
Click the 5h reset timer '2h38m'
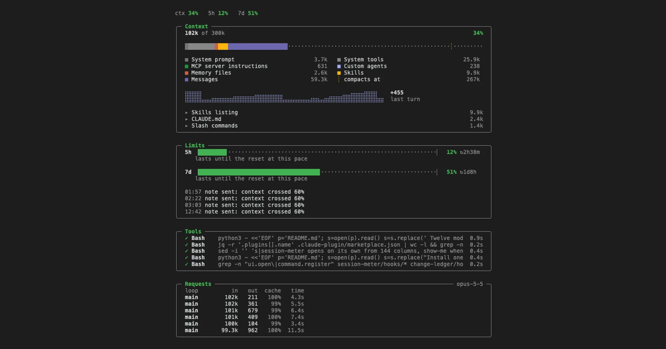(x=470, y=152)
